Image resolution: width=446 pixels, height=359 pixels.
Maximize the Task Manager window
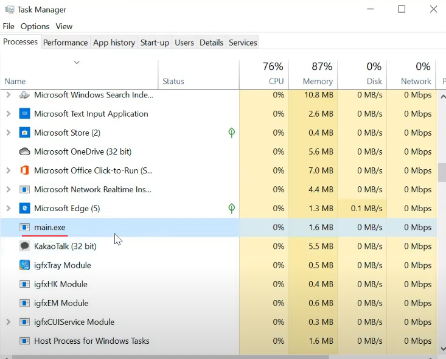click(x=402, y=9)
